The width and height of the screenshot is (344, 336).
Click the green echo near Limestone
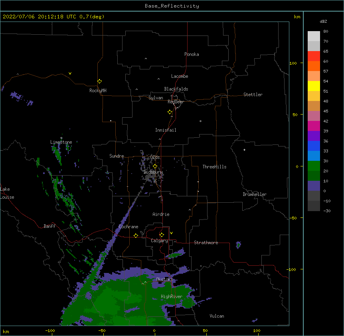57,154
